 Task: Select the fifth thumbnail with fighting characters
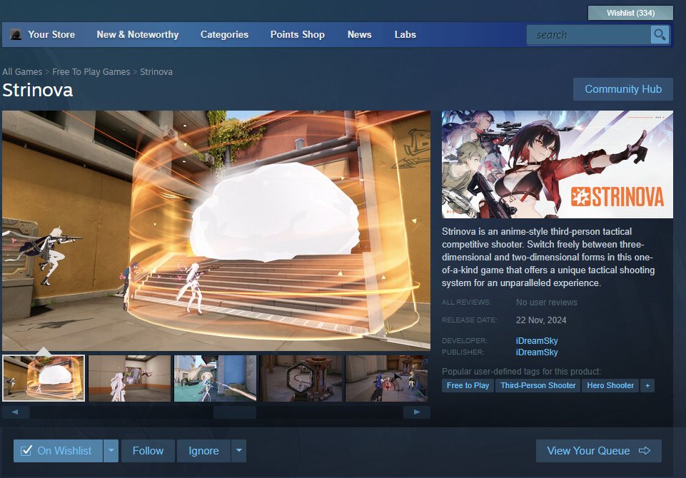coord(387,378)
